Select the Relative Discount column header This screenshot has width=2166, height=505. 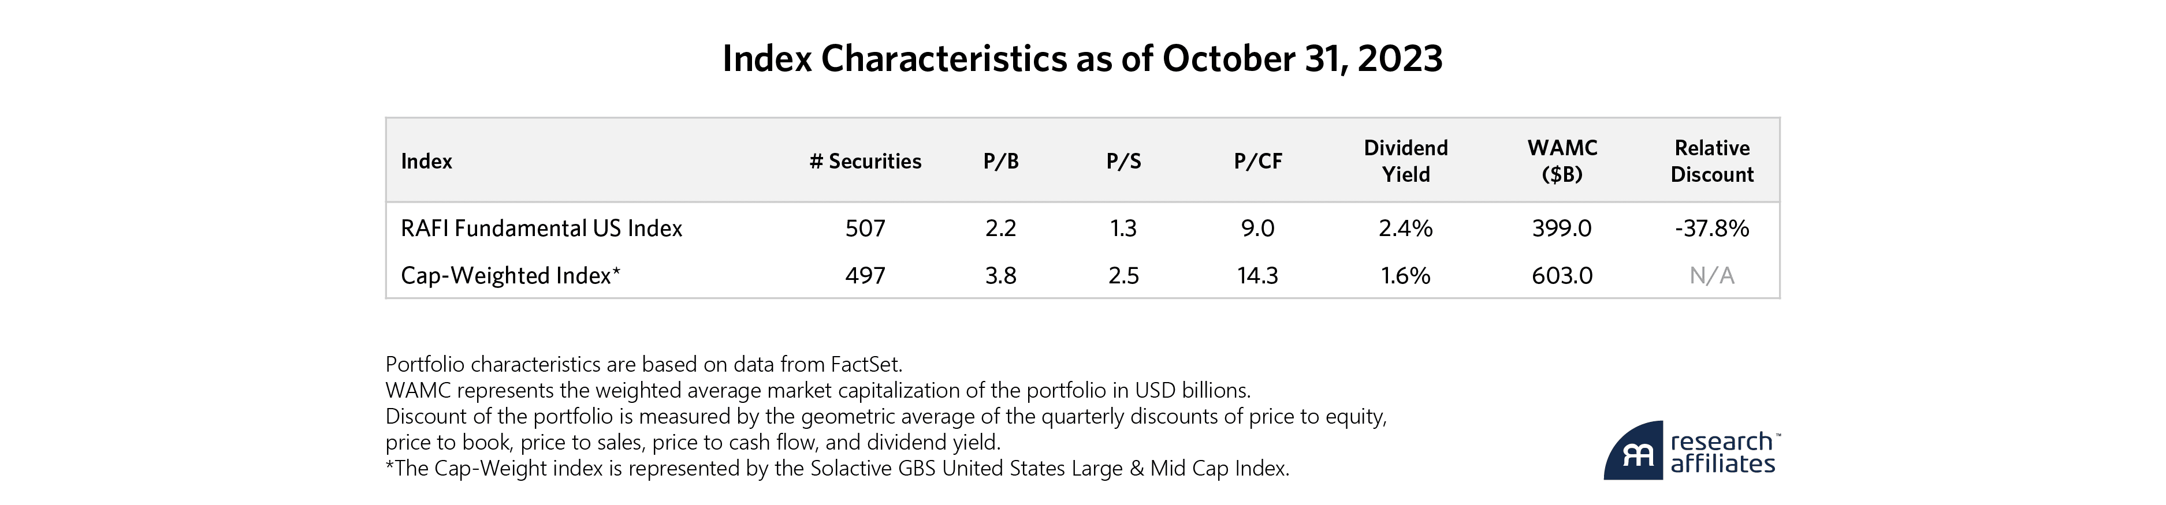point(1712,162)
